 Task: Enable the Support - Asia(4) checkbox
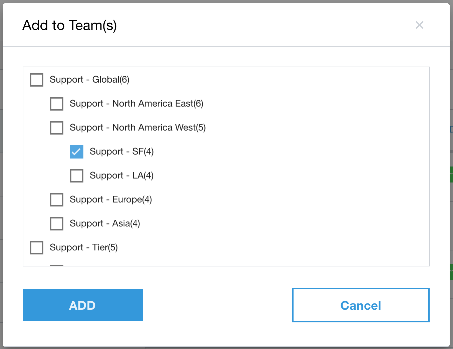click(56, 223)
